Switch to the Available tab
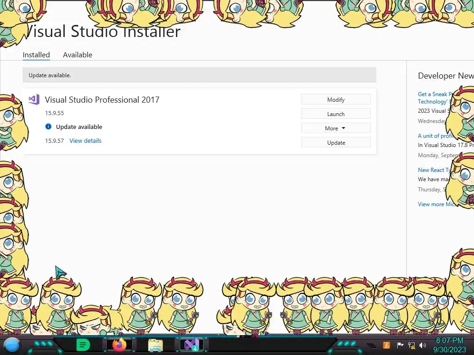474x355 pixels. pos(78,55)
